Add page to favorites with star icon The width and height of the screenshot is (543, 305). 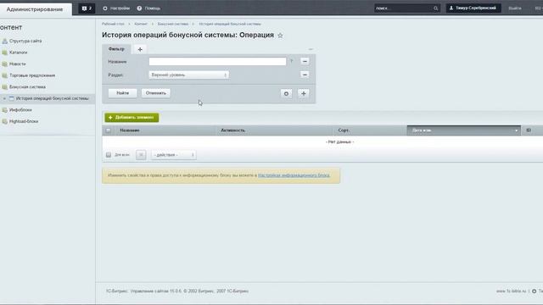coord(280,36)
